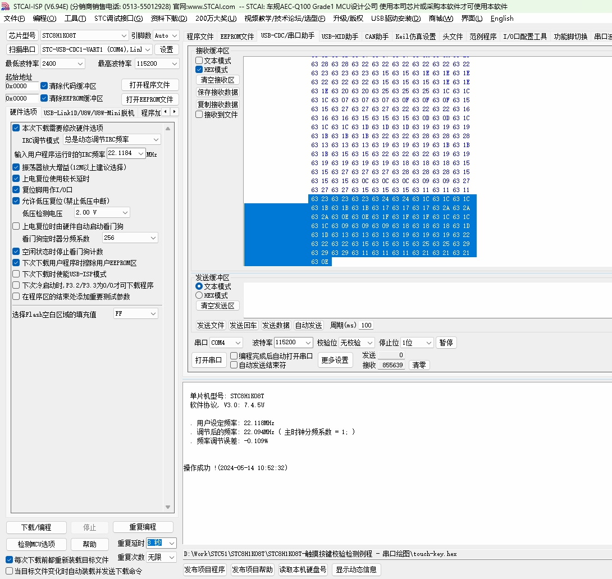Enable 上电复位时由硬件自动启动看门狗
The width and height of the screenshot is (612, 579).
point(16,226)
